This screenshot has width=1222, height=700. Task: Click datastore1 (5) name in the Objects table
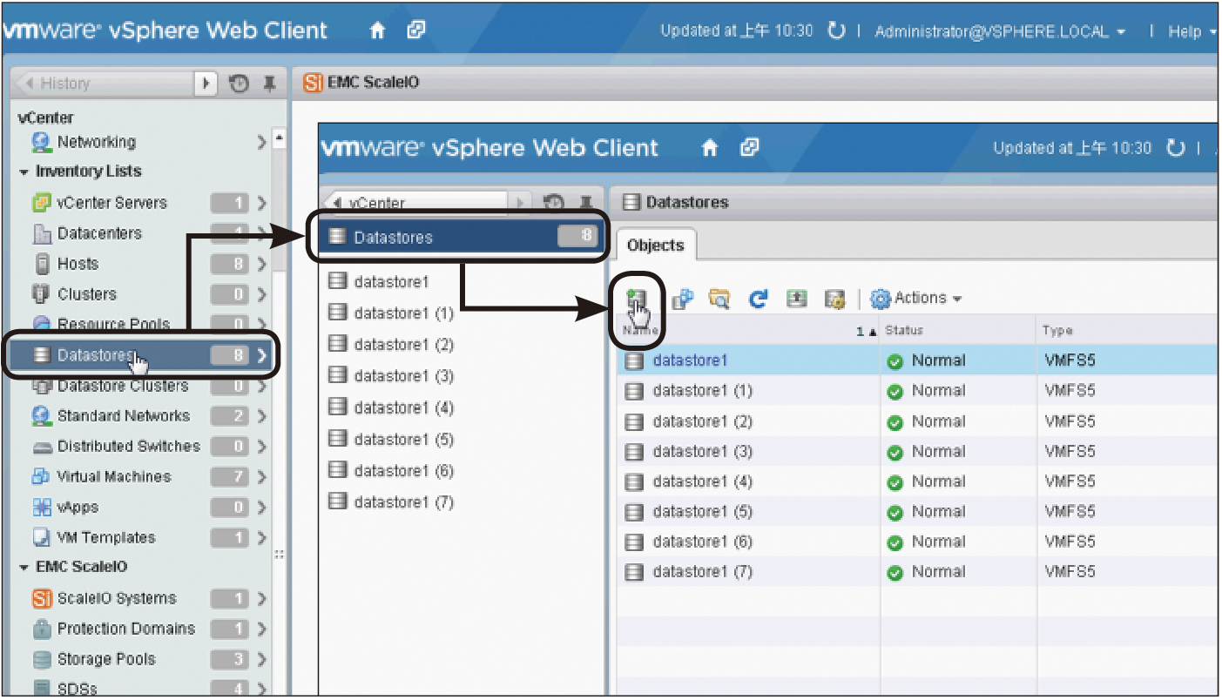tap(702, 512)
